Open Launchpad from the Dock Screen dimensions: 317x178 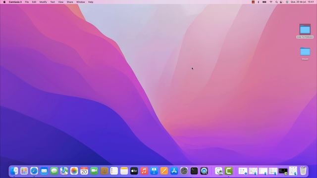pyautogui.click(x=24, y=171)
